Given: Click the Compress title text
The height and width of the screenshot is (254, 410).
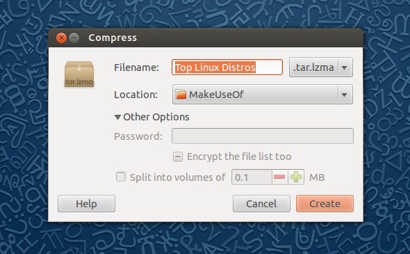Looking at the screenshot, I should click(113, 38).
